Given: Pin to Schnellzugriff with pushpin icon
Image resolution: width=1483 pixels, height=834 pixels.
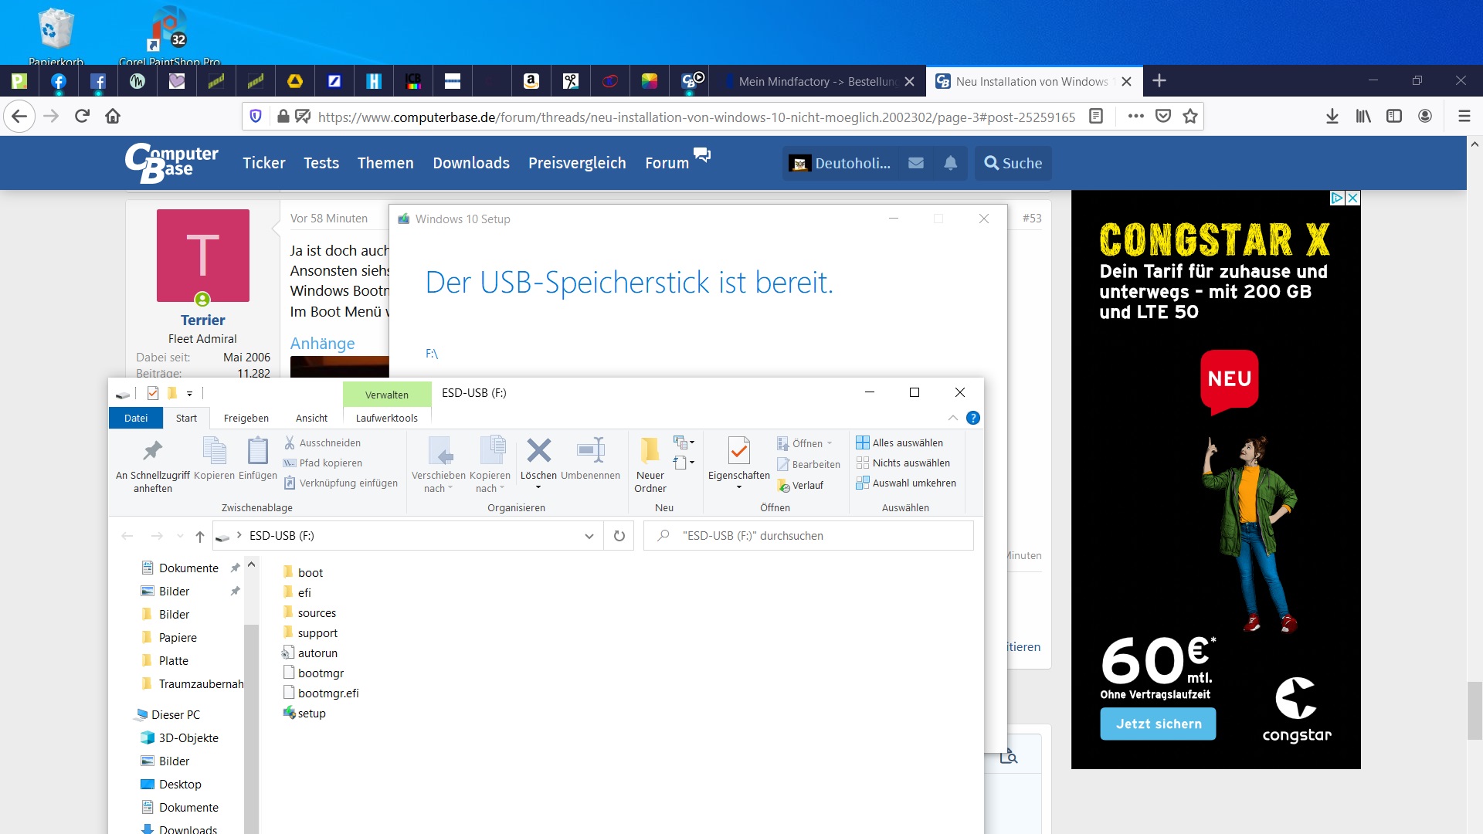Looking at the screenshot, I should (x=152, y=450).
